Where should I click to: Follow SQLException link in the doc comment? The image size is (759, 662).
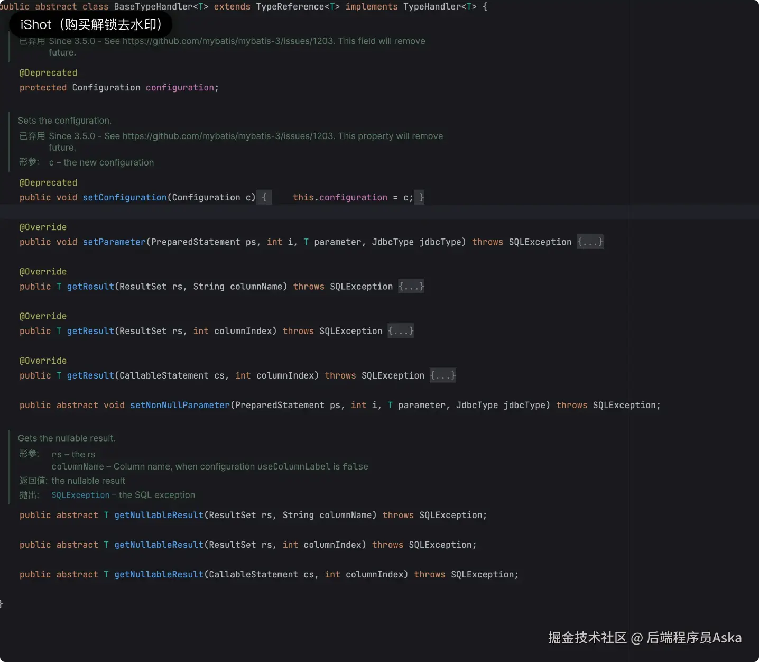(80, 495)
